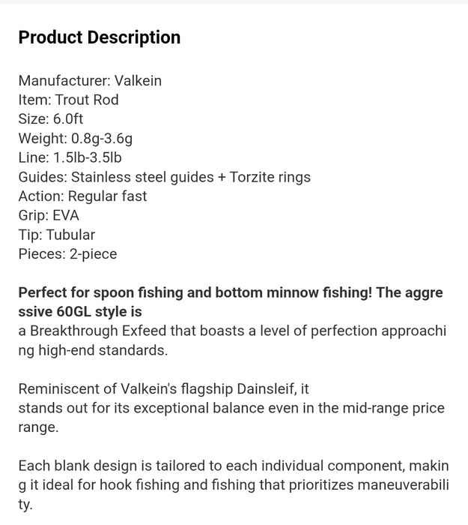Click the Manufacturer: Valkein line
The height and width of the screenshot is (525, 468).
point(90,80)
